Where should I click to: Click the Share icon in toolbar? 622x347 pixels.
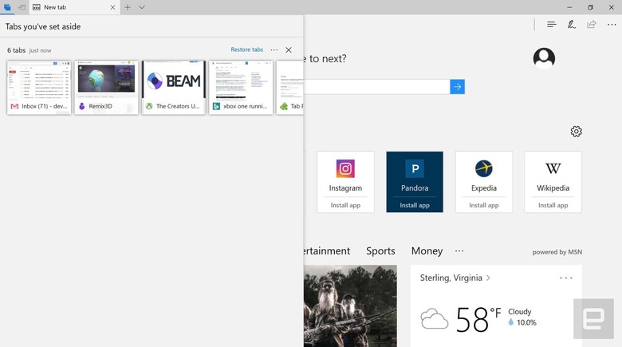[592, 25]
